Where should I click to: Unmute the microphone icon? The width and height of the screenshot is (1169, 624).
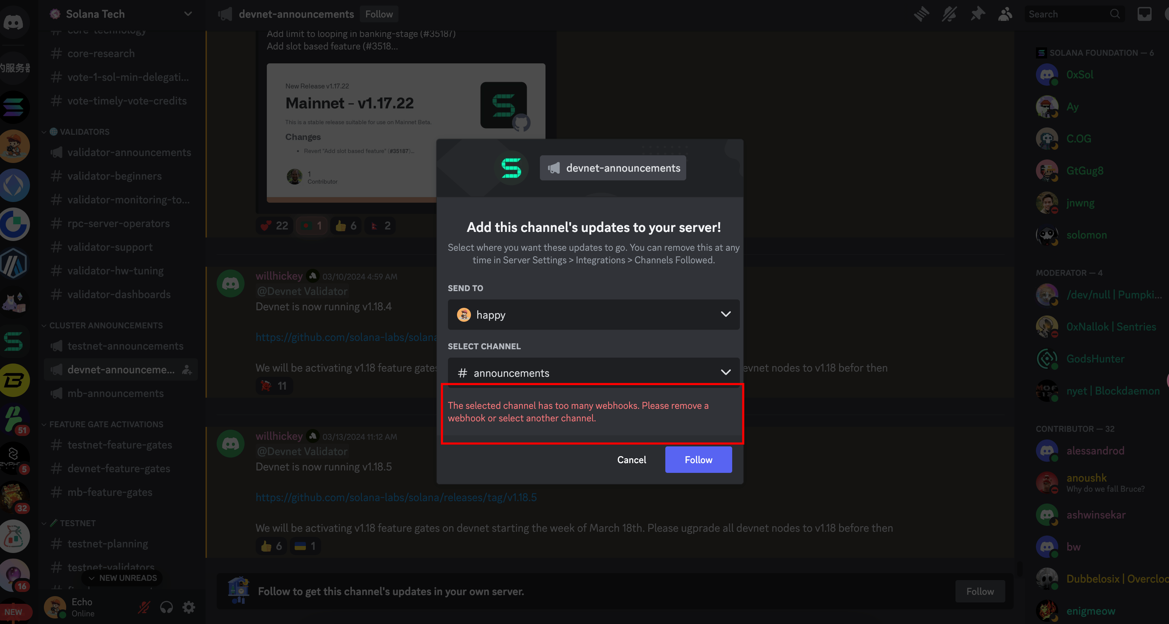pyautogui.click(x=144, y=607)
